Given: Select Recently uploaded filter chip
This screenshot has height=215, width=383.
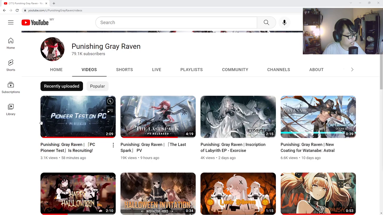Looking at the screenshot, I should [62, 86].
